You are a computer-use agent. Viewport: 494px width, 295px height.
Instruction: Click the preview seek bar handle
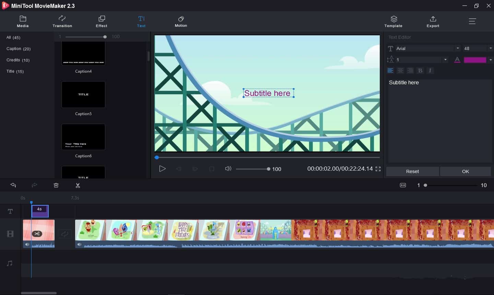[157, 157]
